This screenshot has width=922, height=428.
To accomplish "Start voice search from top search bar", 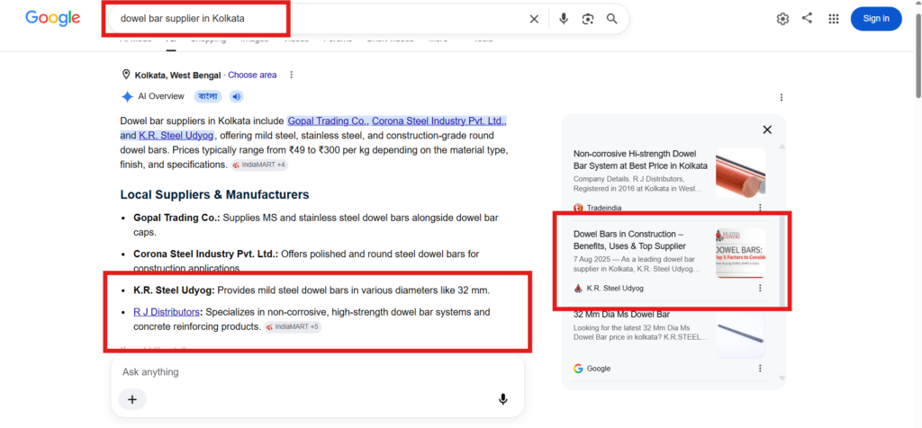I will coord(564,19).
